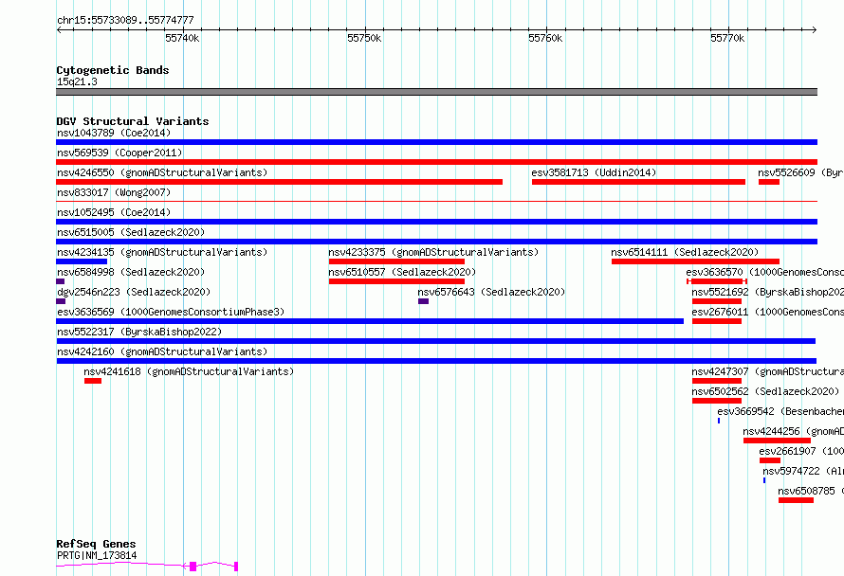
Task: Click the purple block under nsv6584998
Action: 61,281
